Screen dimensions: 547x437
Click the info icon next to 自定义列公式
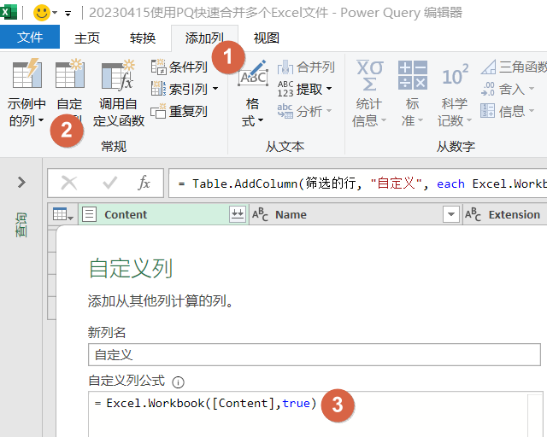[178, 382]
